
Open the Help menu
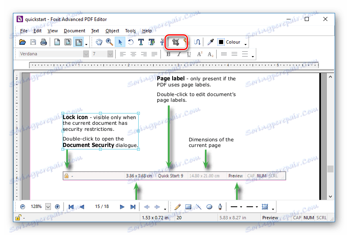click(147, 31)
